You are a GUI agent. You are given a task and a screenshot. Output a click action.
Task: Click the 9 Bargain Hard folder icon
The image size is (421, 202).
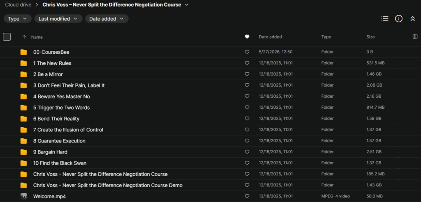click(23, 152)
